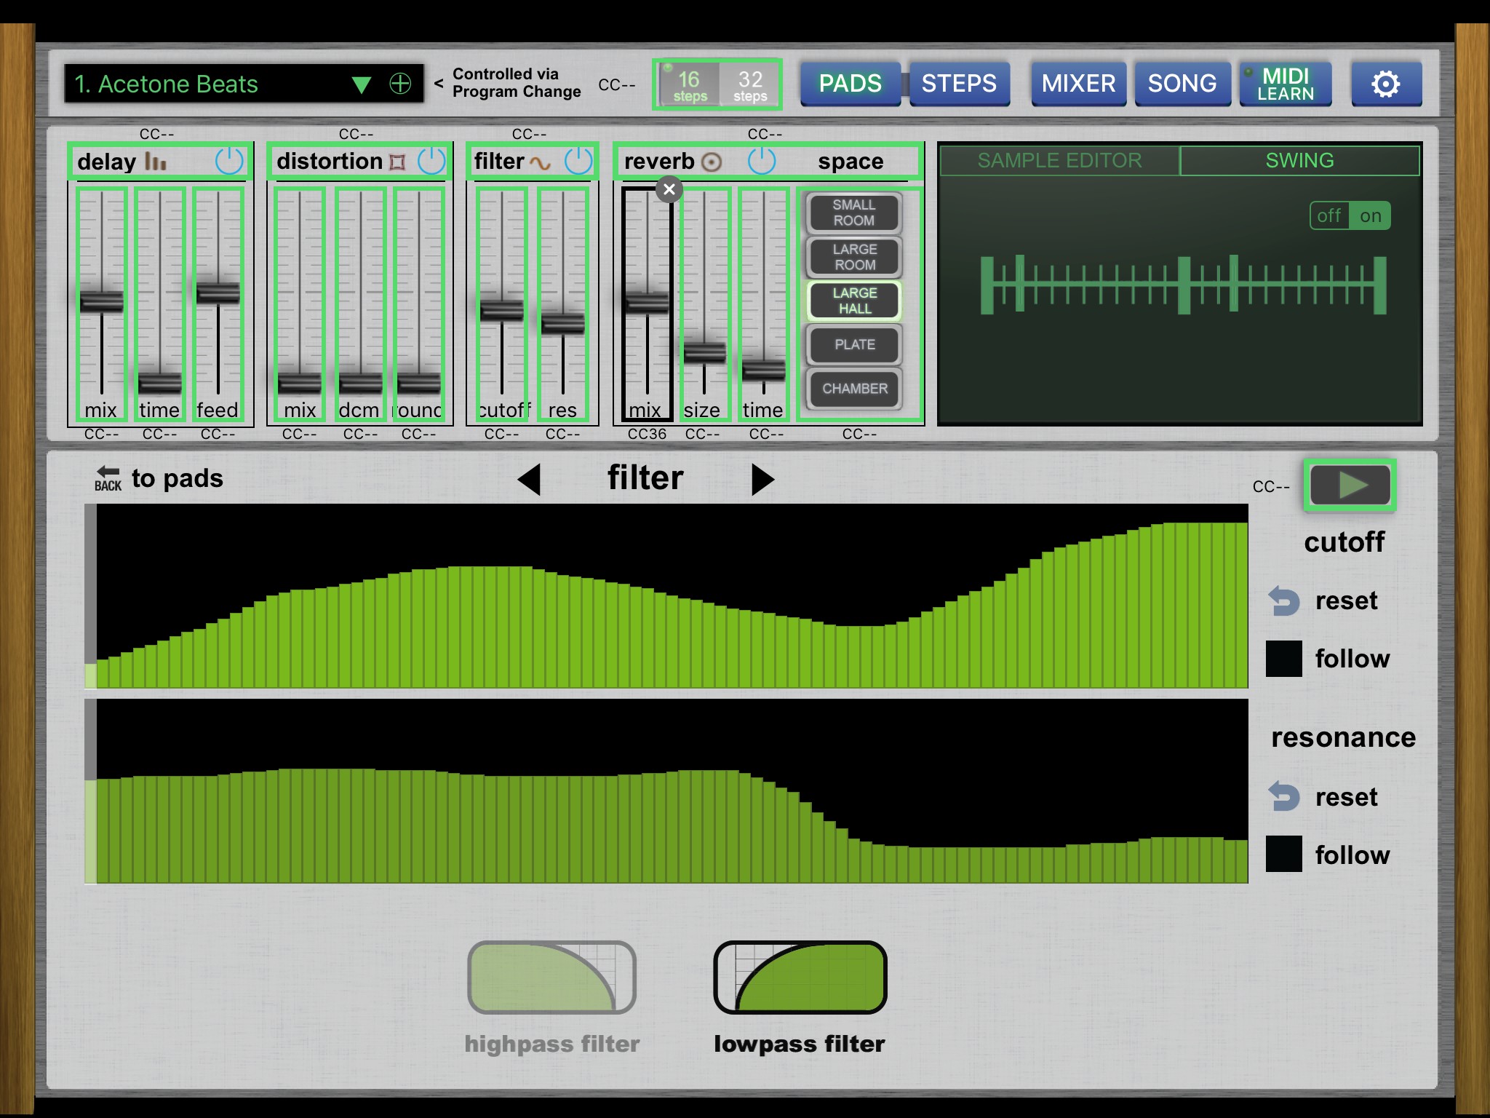Toggle the delay power icon
Screen dimensions: 1490x1118
[229, 161]
